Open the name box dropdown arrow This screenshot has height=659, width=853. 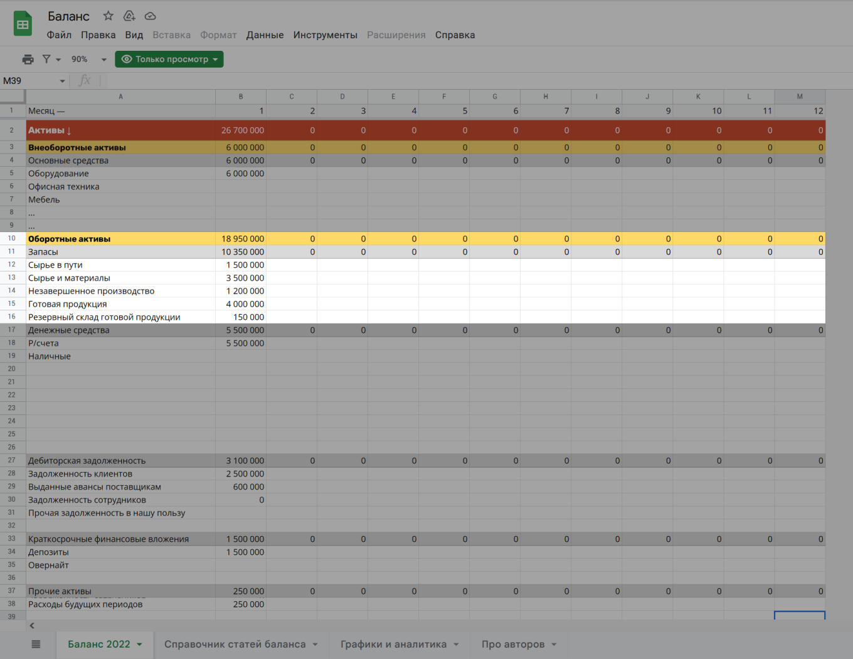point(62,81)
